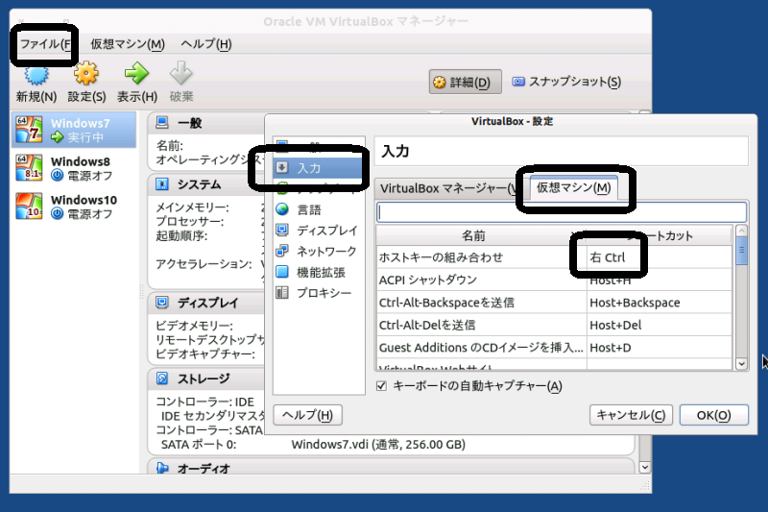Click Windows7.vdi storage entry text
Viewport: 768px width, 512px height.
pyautogui.click(x=378, y=445)
